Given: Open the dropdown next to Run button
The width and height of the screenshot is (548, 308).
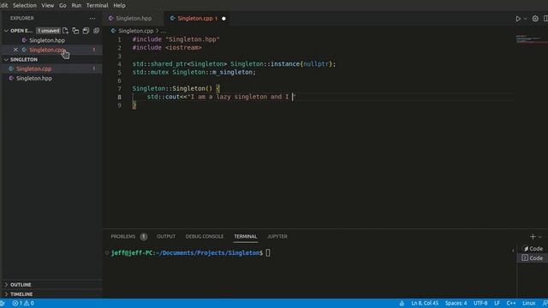Looking at the screenshot, I should tap(525, 19).
